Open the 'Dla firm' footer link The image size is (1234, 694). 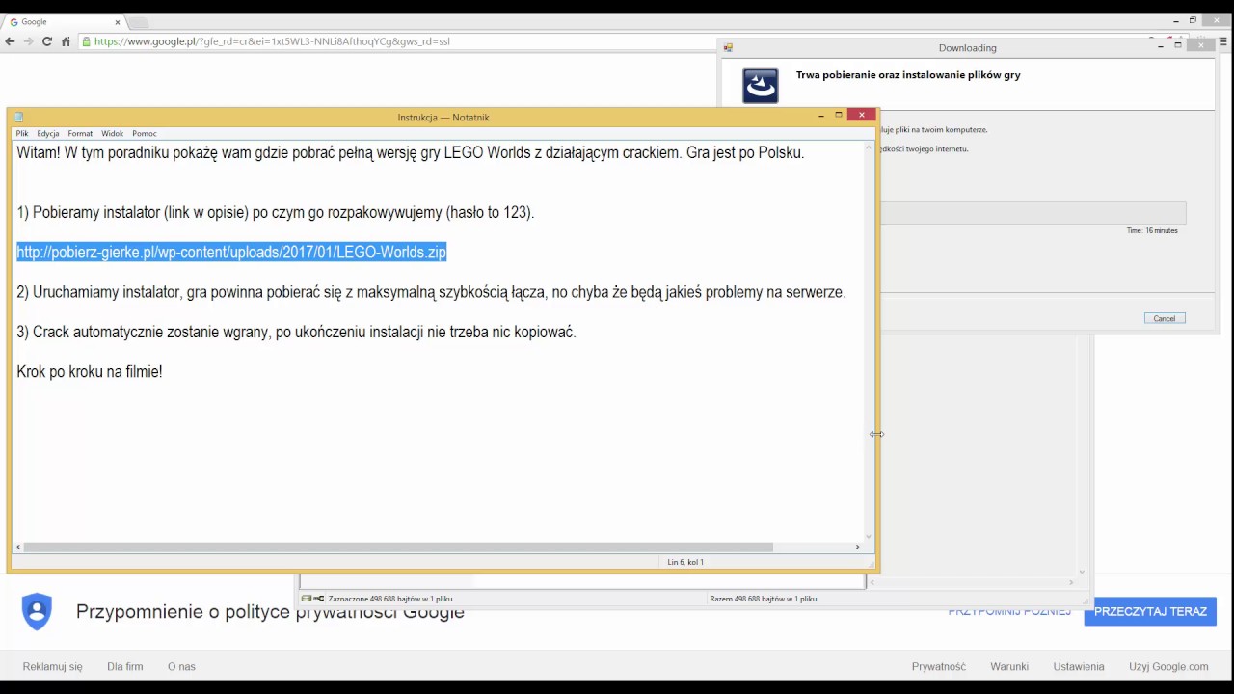(x=125, y=666)
